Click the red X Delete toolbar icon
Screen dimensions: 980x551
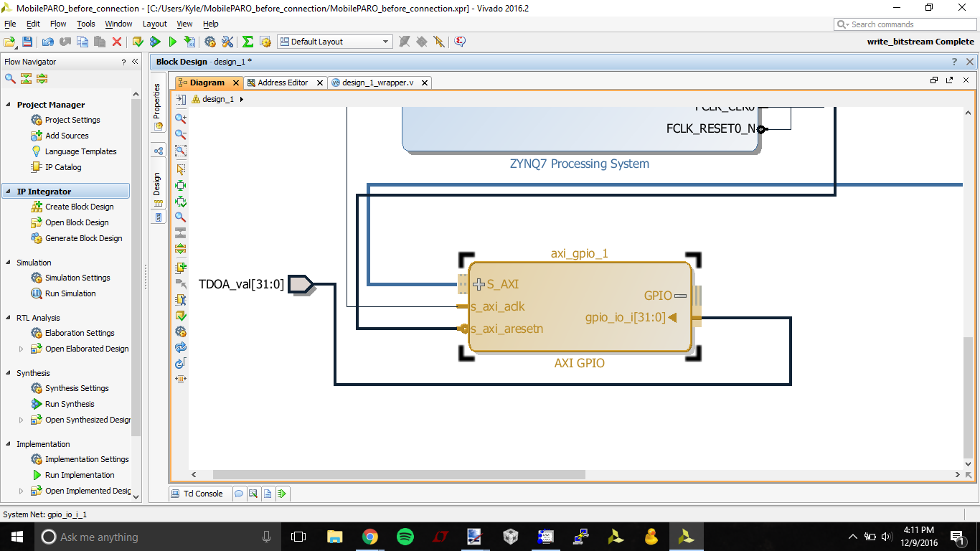point(117,42)
